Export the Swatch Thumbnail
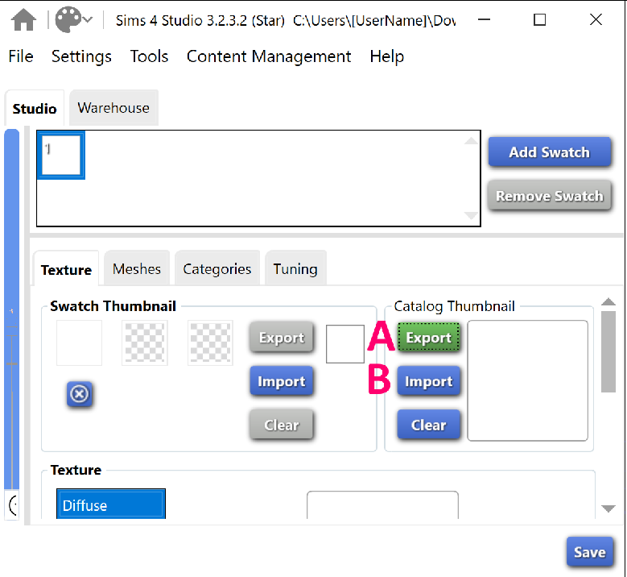627x577 pixels. (282, 338)
